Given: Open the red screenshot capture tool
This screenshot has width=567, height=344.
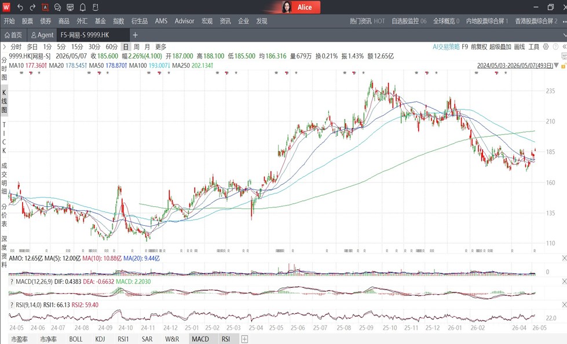Looking at the screenshot, I should pos(45,7).
